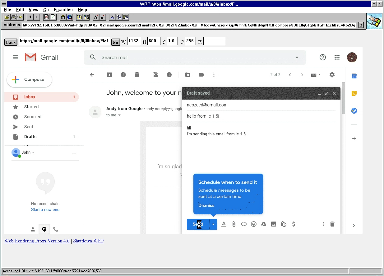Click the Move to folder icon
This screenshot has height=276, width=384.
point(188,75)
